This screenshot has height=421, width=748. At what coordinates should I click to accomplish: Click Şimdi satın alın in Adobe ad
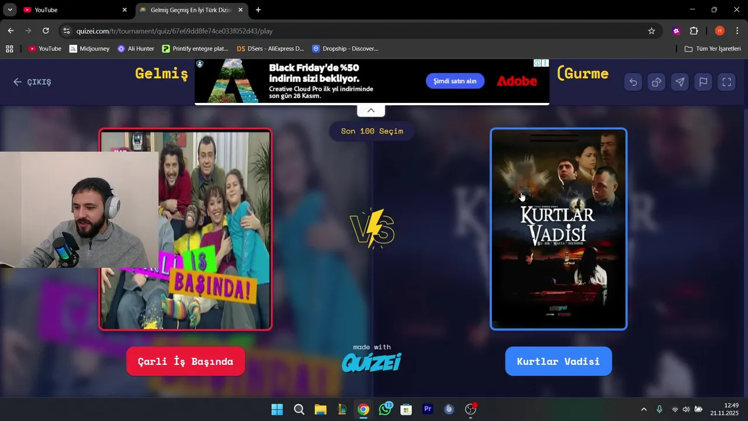coord(455,81)
